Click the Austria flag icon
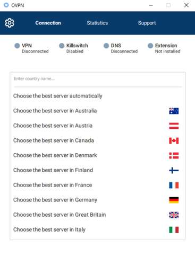The width and height of the screenshot is (195, 265). (174, 126)
